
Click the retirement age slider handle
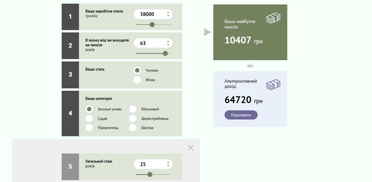165,53
